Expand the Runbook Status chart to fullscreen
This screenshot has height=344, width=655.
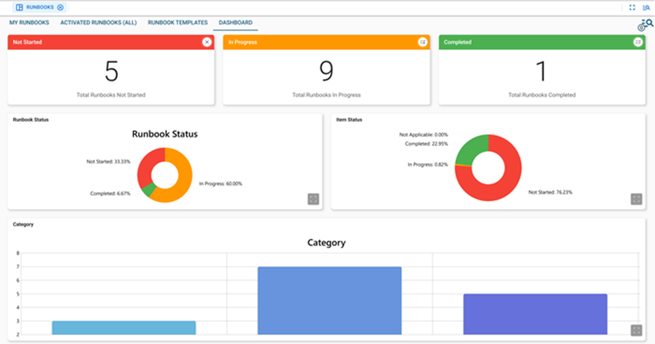click(x=313, y=199)
